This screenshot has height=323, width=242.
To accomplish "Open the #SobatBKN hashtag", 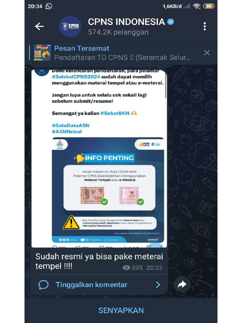I will 115,113.
